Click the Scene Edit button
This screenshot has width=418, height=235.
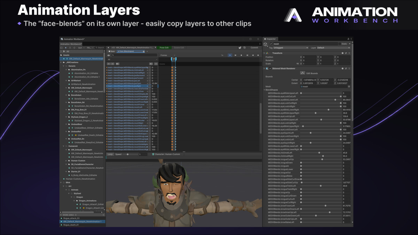click(179, 48)
